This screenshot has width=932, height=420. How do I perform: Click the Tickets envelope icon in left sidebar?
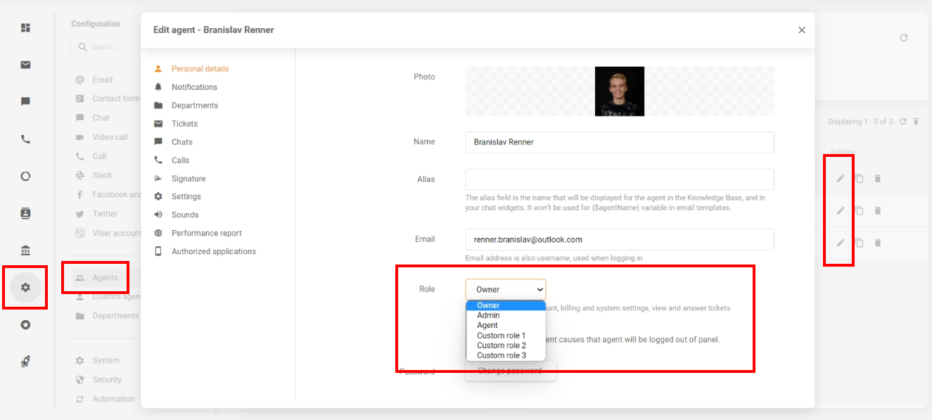tap(25, 65)
